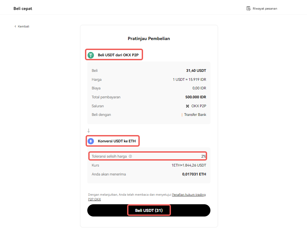Image resolution: width=307 pixels, height=242 pixels.
Task: Click the OKX logo icon beside OKX P2P
Action: [188, 106]
